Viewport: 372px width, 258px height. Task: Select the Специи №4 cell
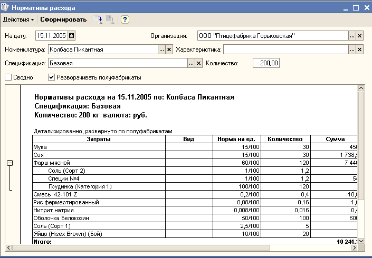tap(99, 178)
